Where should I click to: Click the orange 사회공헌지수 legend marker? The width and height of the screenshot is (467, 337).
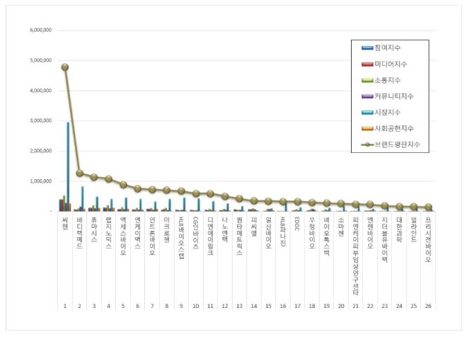(367, 127)
